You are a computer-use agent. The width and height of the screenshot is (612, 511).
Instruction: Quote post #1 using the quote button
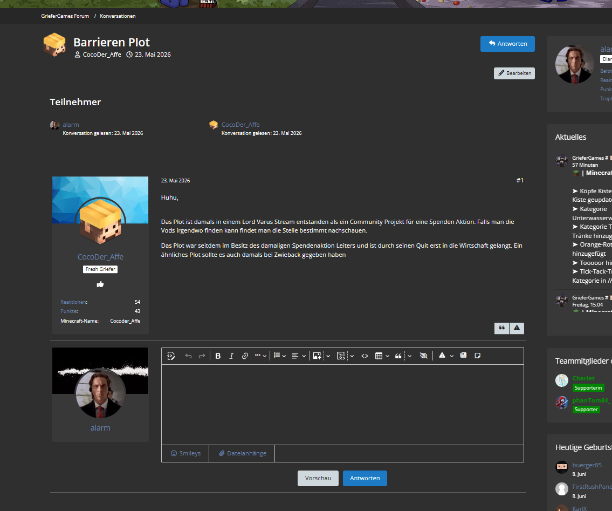click(502, 328)
